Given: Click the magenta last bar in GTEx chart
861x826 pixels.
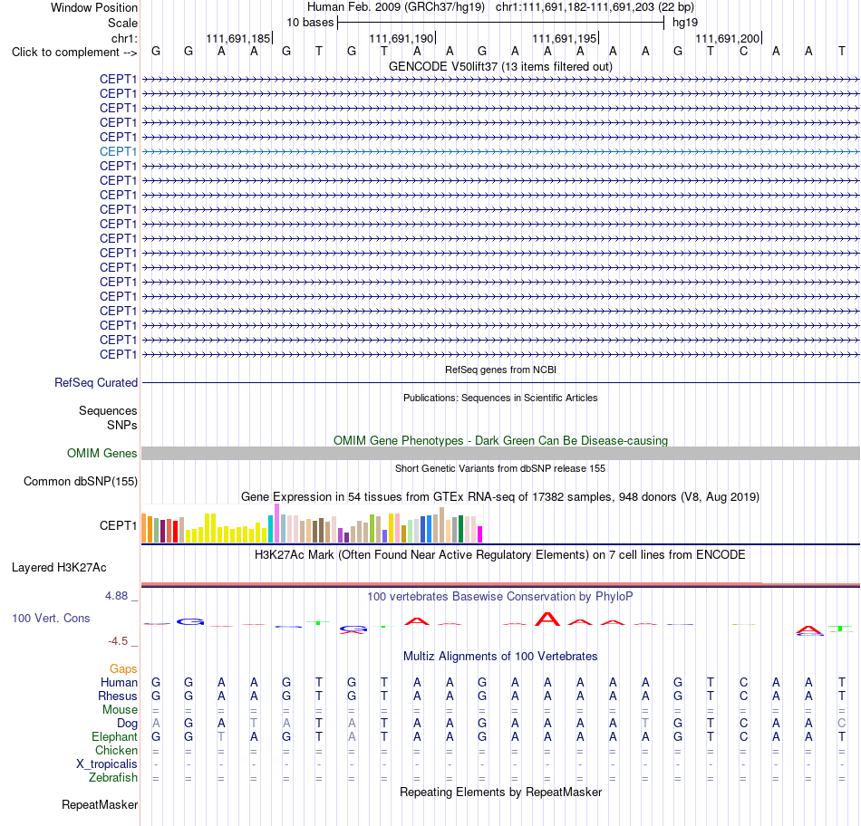Looking at the screenshot, I should point(480,534).
